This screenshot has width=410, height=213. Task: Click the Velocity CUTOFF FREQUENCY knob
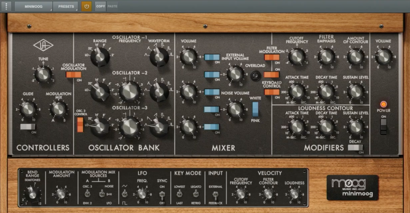[241, 194]
